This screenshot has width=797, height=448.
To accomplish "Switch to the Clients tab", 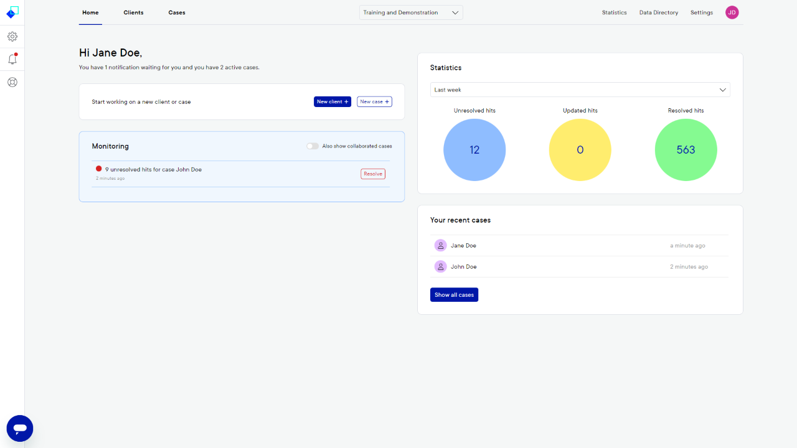I will (x=133, y=12).
